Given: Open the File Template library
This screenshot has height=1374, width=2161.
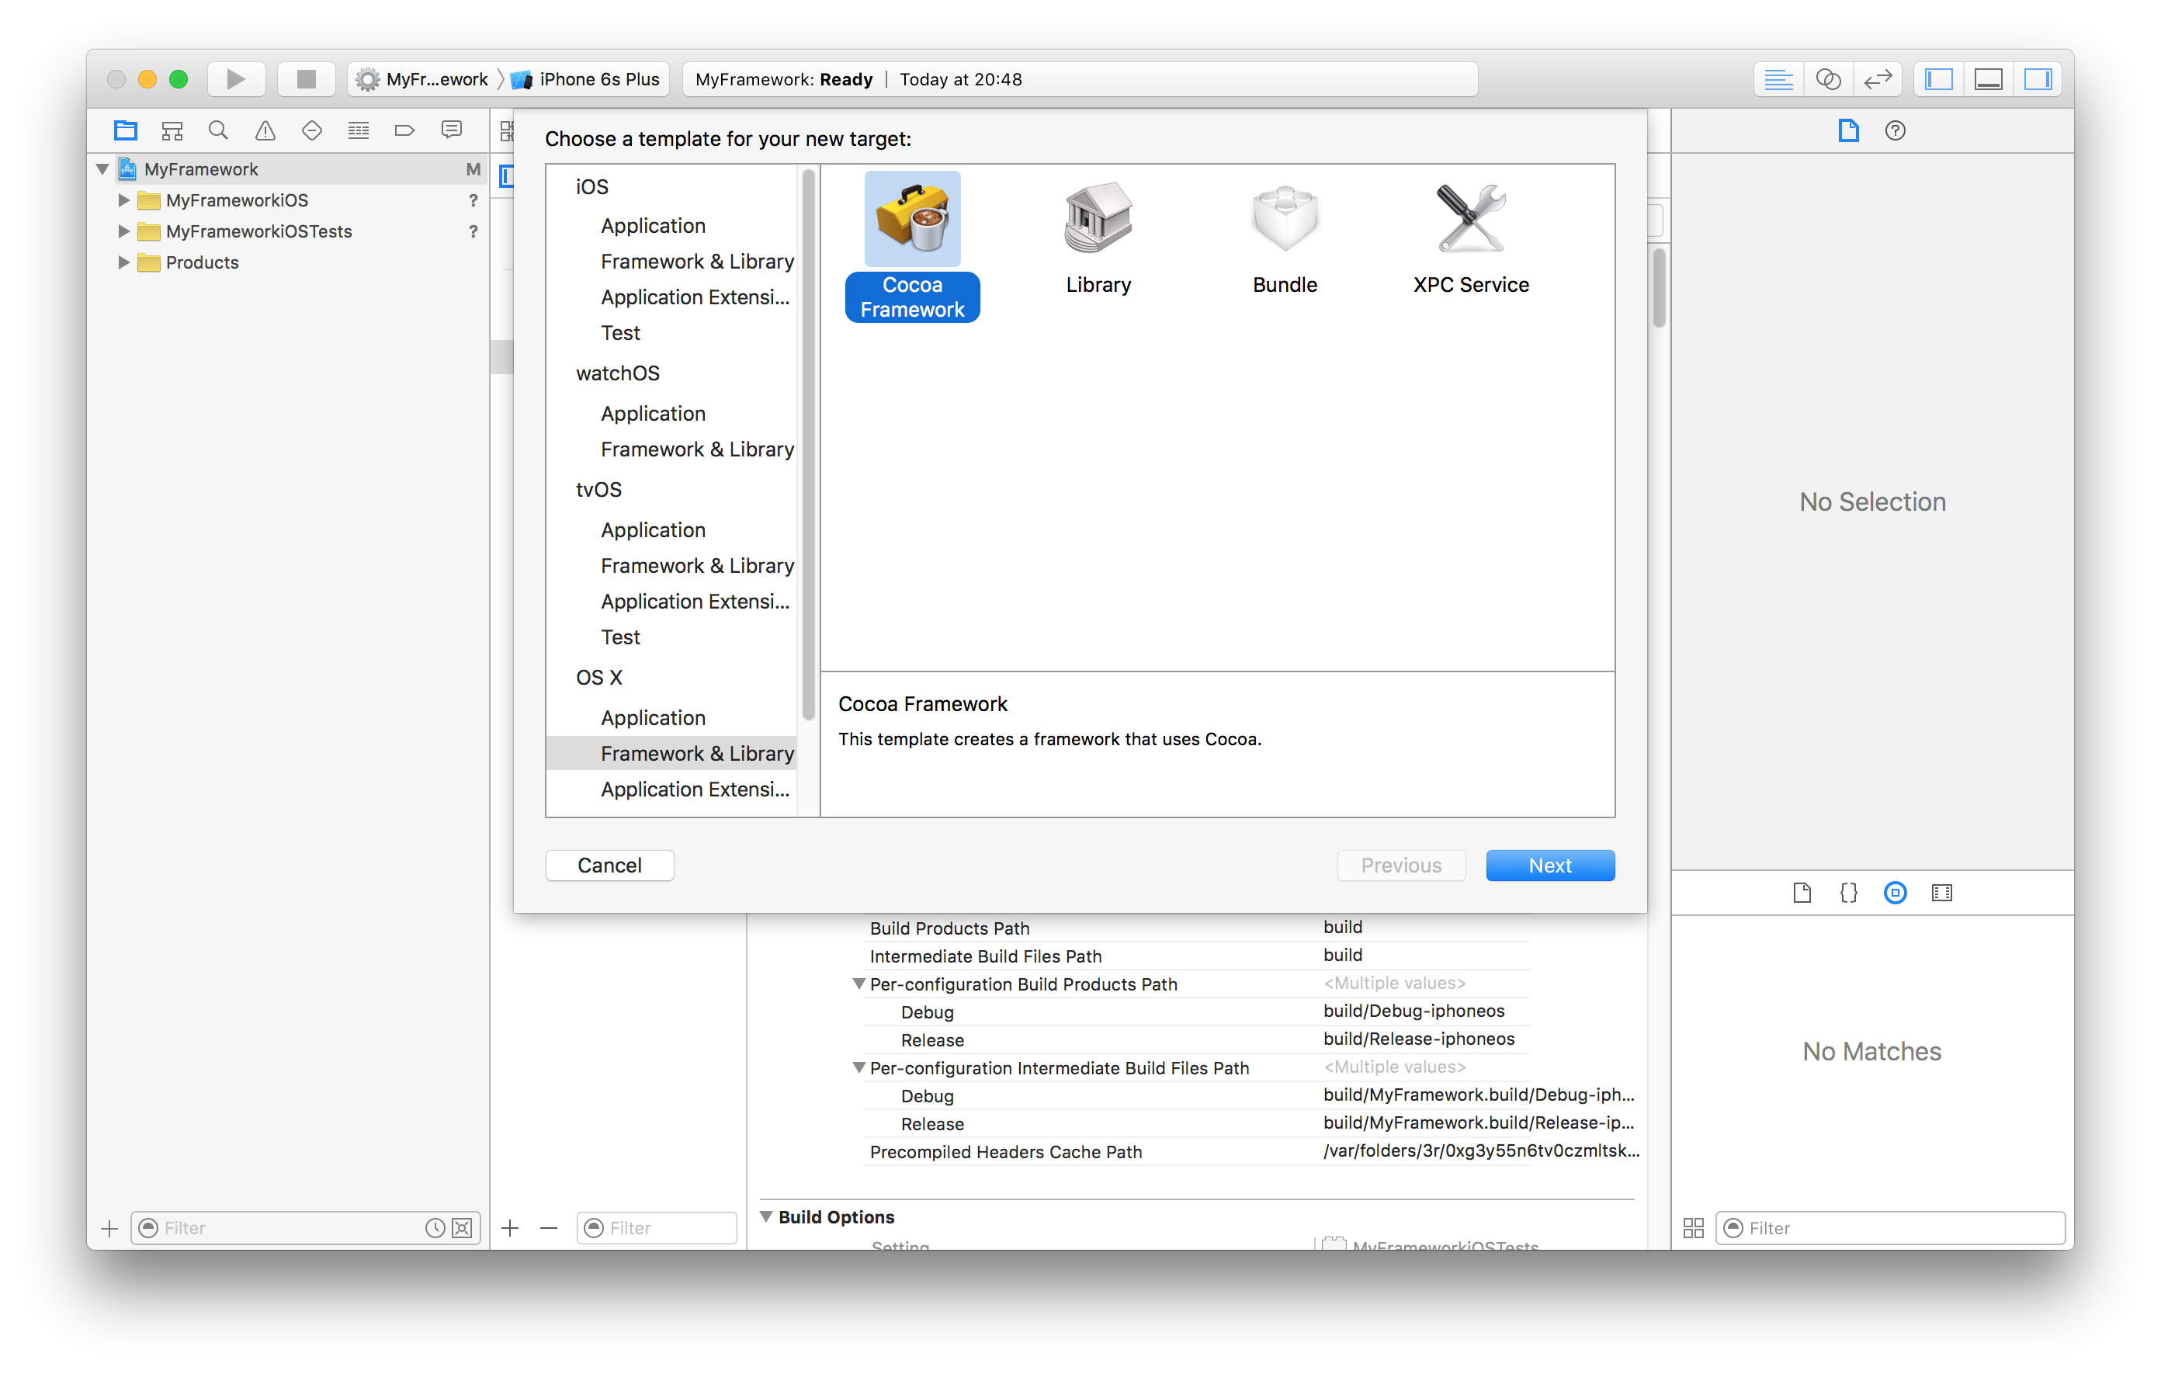Looking at the screenshot, I should 1802,892.
